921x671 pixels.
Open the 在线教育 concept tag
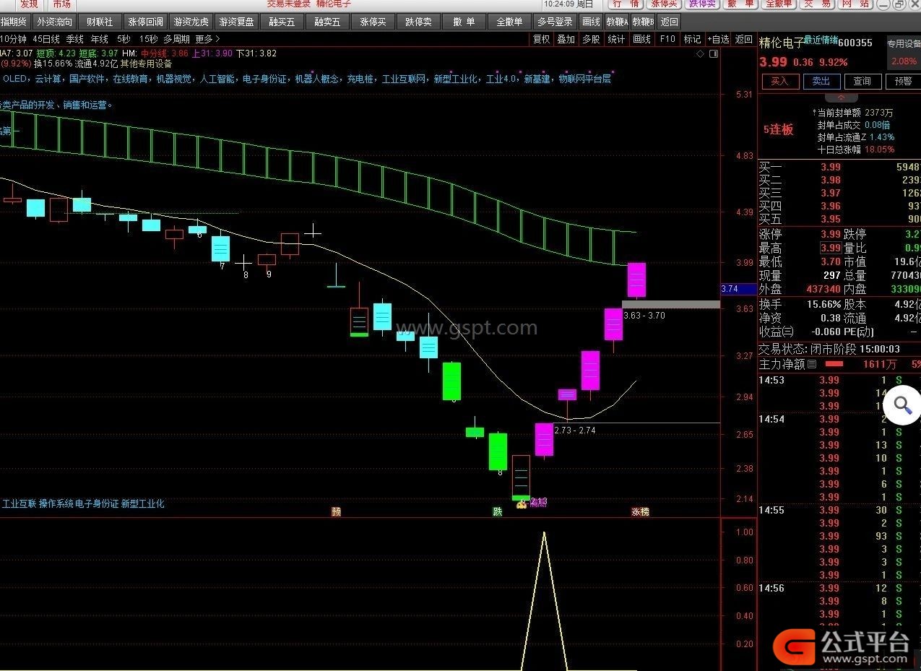[131, 79]
